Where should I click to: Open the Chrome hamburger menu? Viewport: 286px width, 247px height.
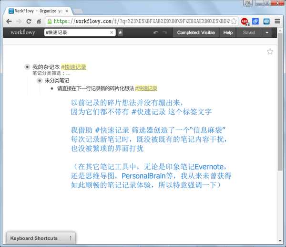click(277, 21)
